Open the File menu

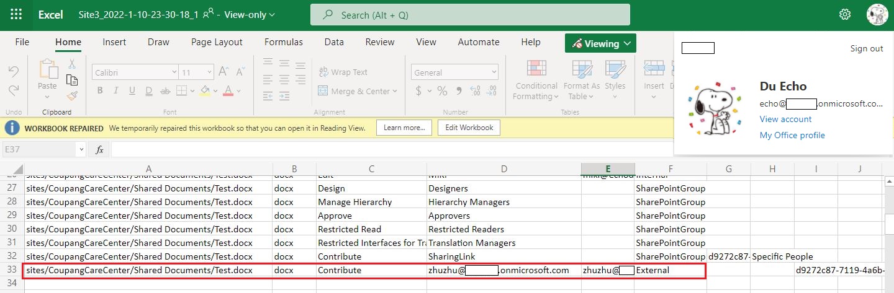22,42
